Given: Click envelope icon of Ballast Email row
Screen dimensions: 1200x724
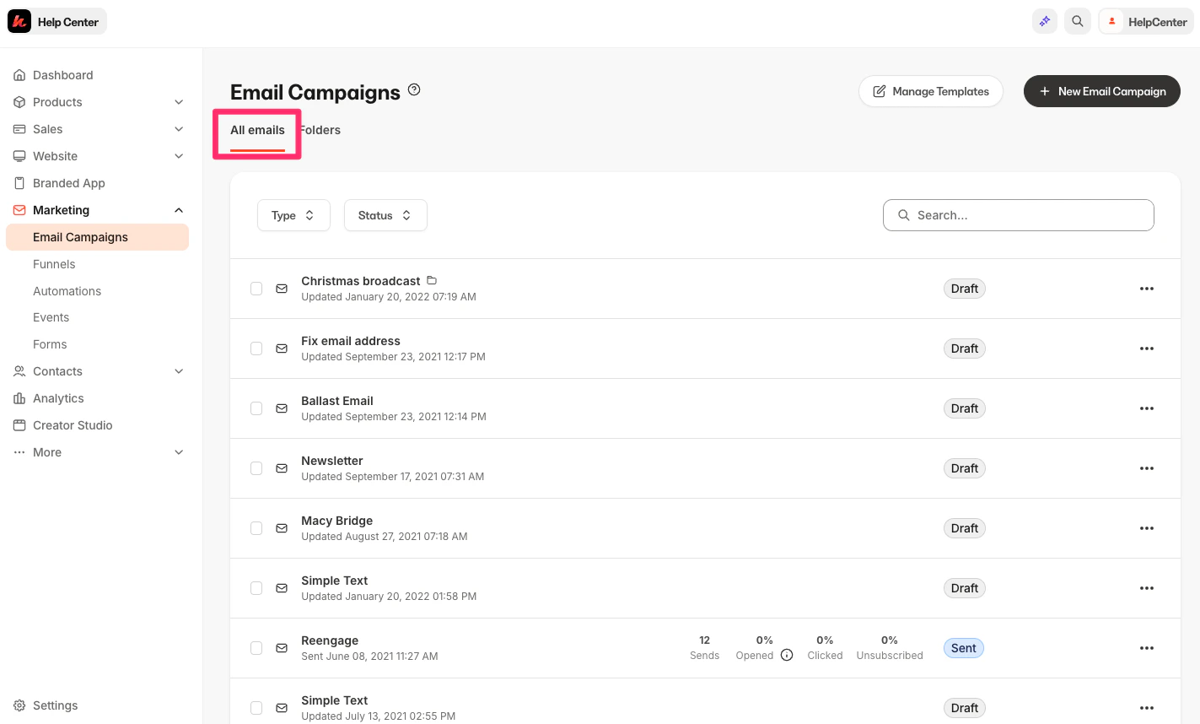Looking at the screenshot, I should pyautogui.click(x=282, y=408).
